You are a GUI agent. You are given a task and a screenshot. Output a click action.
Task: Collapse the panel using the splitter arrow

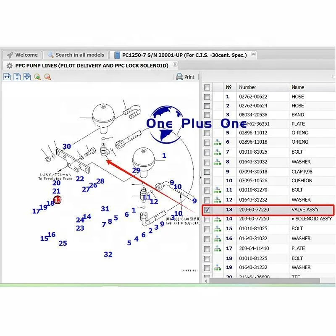coord(200,178)
